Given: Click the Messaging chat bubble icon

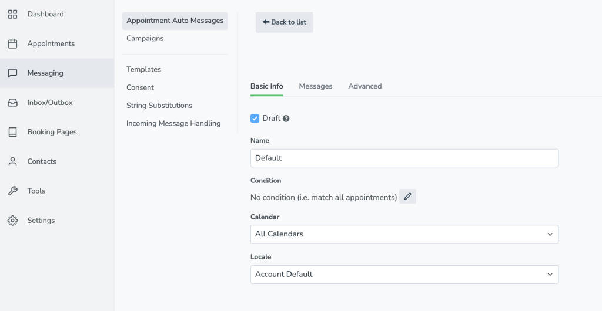Looking at the screenshot, I should 13,73.
